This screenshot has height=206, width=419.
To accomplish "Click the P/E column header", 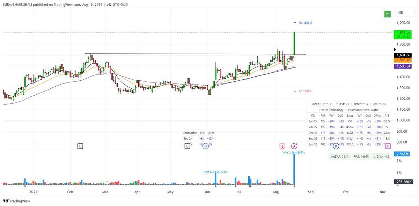I will 387,116.
